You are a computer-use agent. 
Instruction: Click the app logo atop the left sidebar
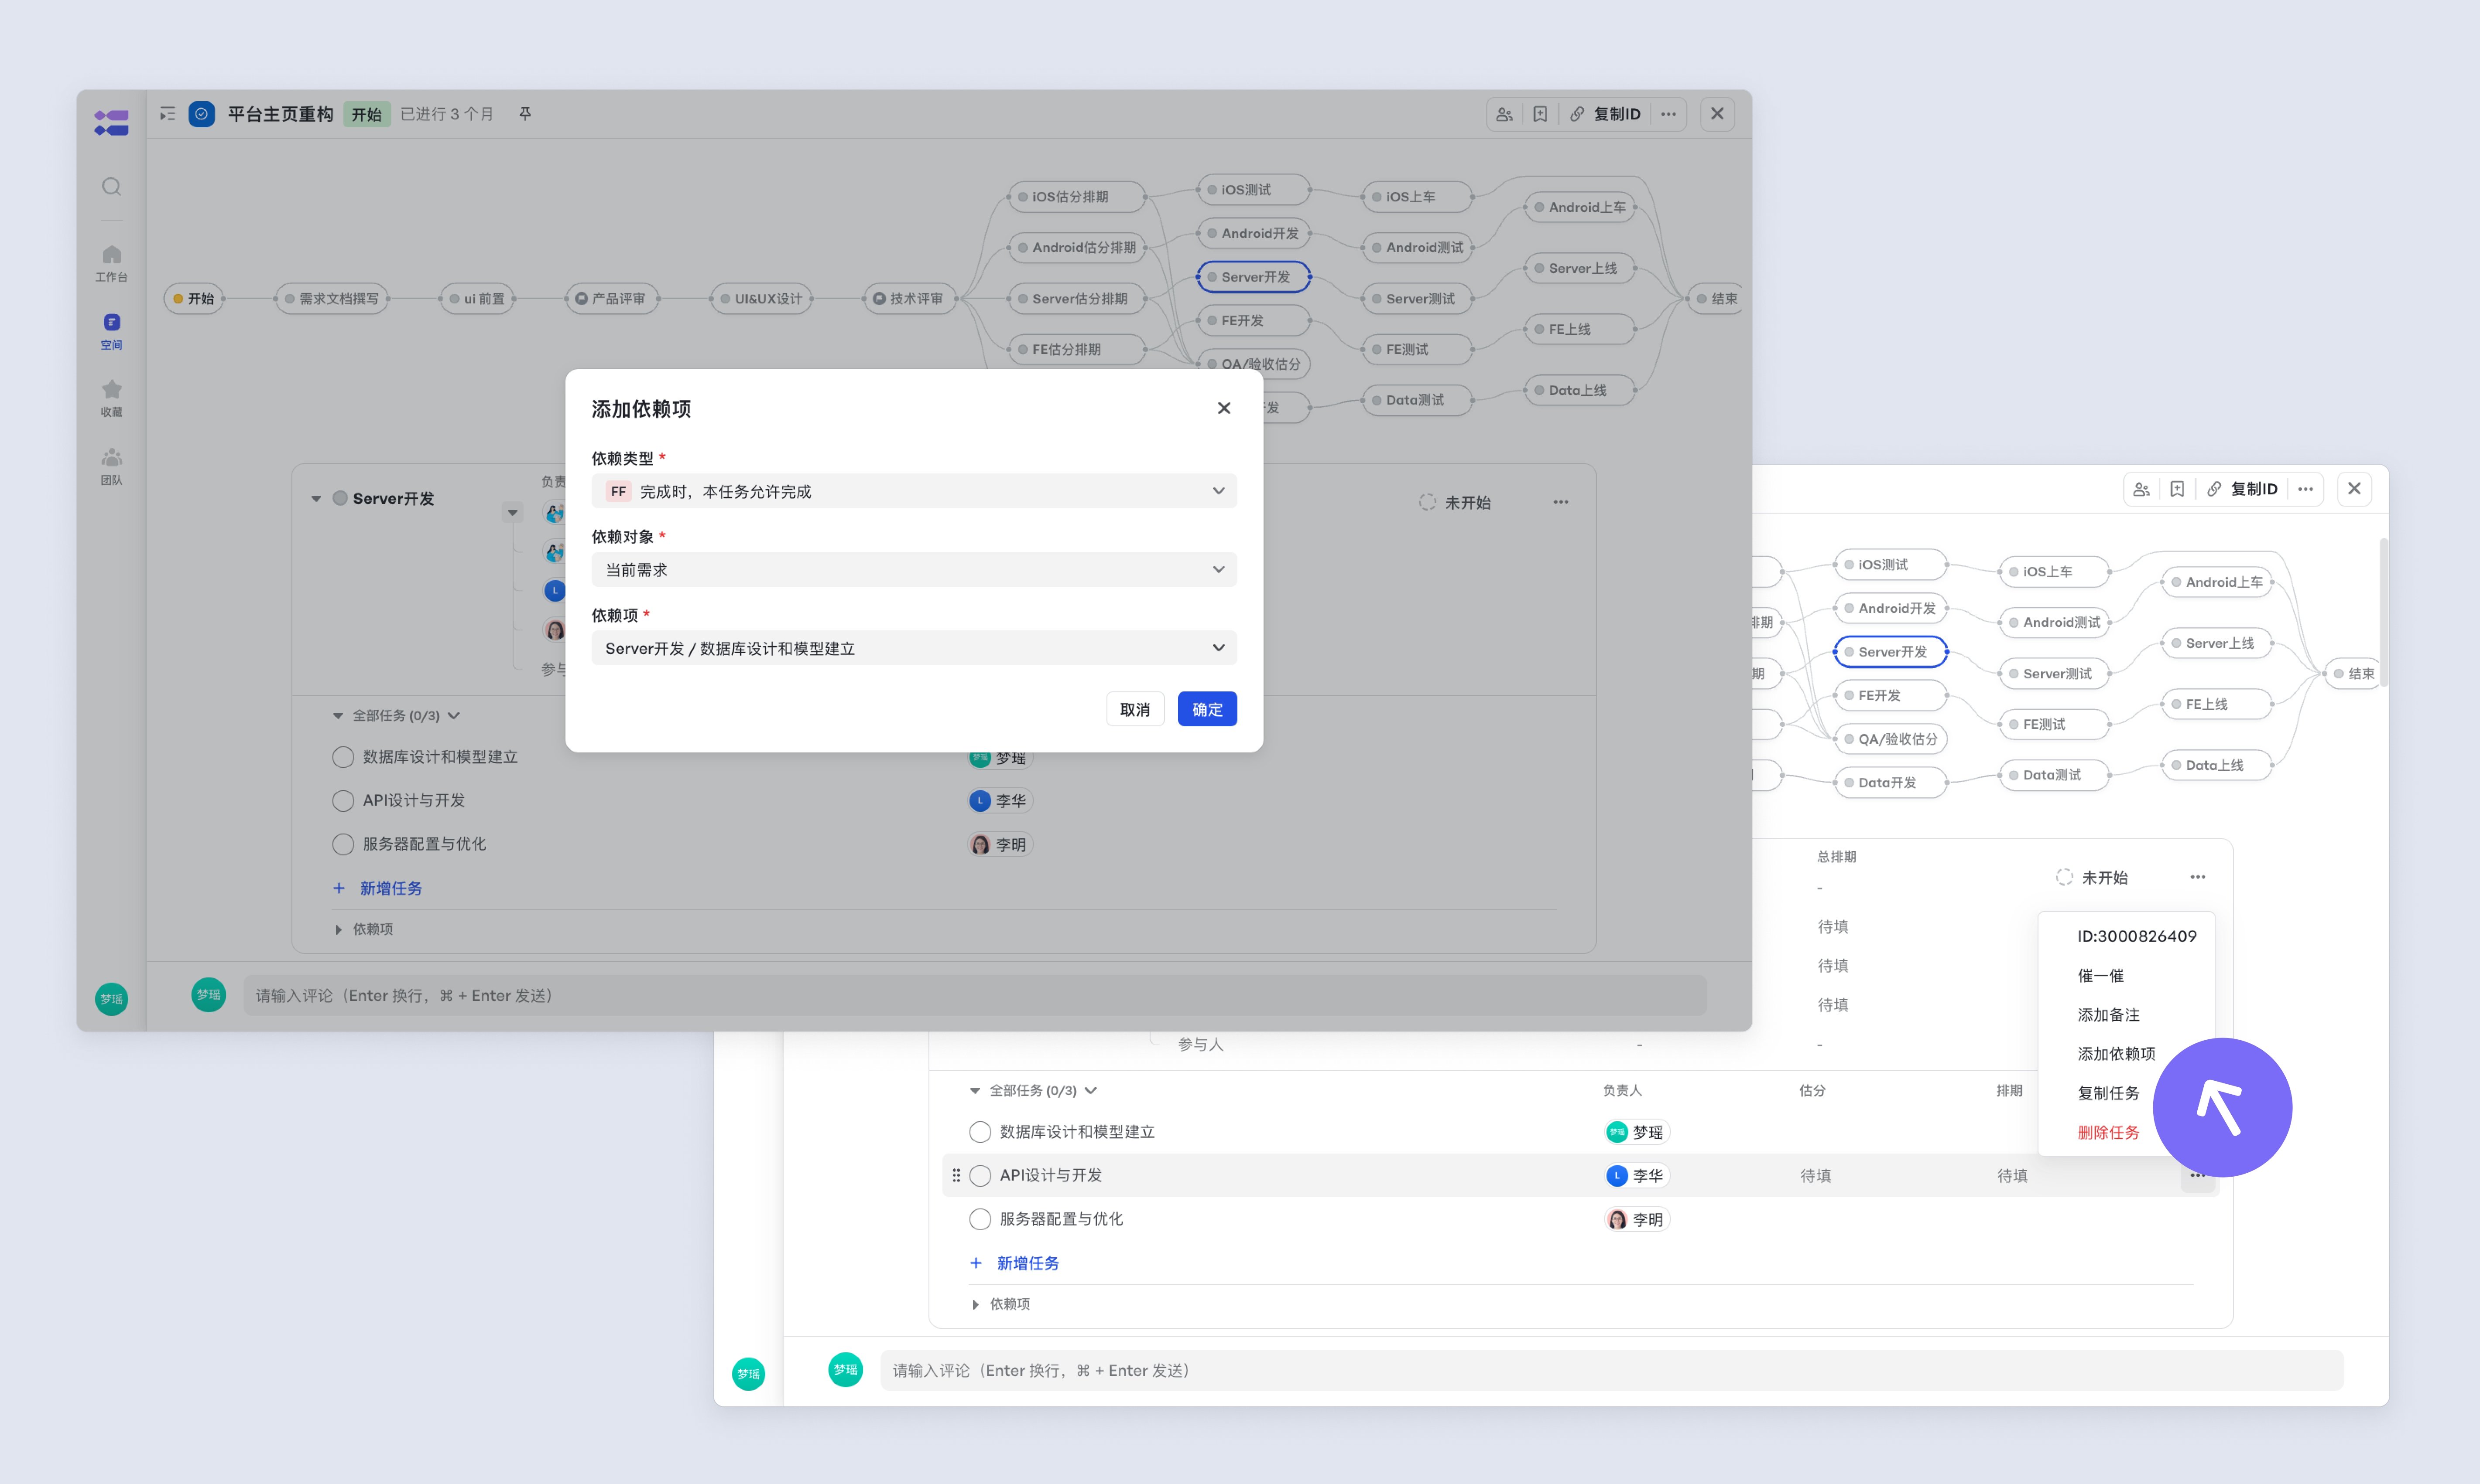(x=111, y=122)
